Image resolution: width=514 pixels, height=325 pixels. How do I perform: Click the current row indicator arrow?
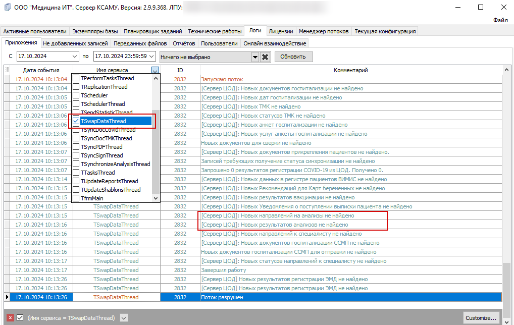tap(7, 297)
